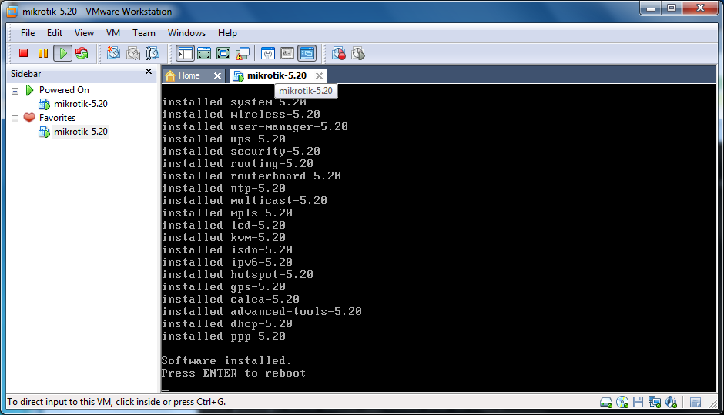724x415 pixels.
Task: Click the sound card status bar icon
Action: tap(671, 402)
